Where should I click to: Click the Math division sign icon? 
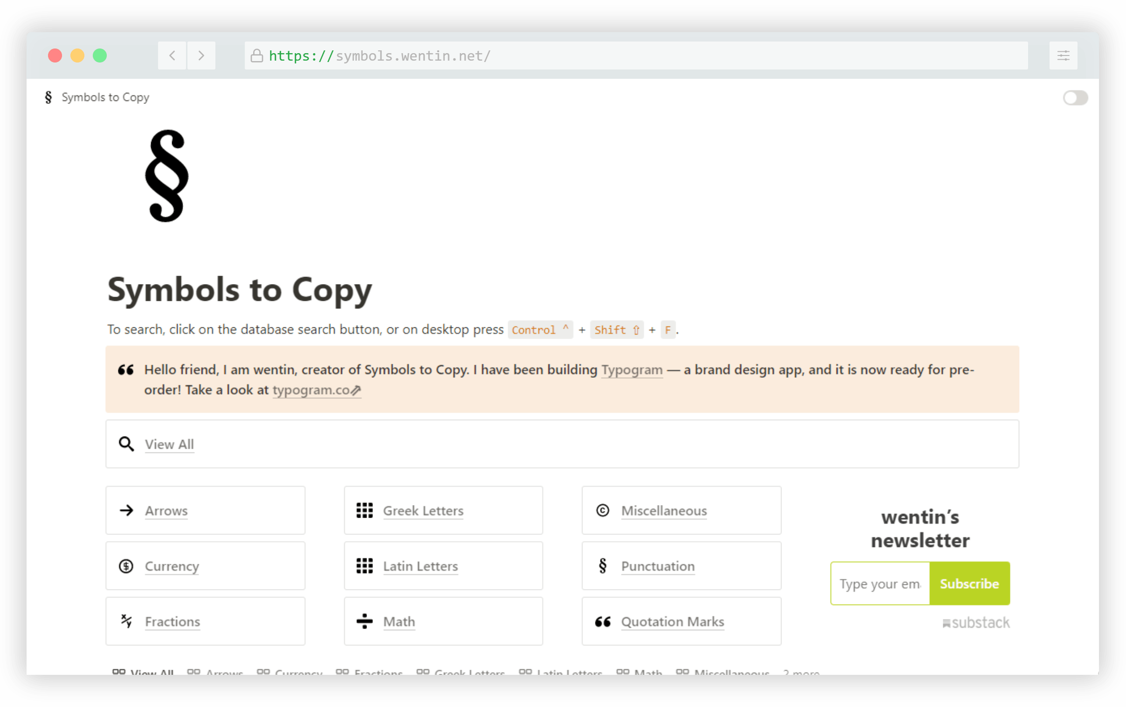[x=365, y=621]
